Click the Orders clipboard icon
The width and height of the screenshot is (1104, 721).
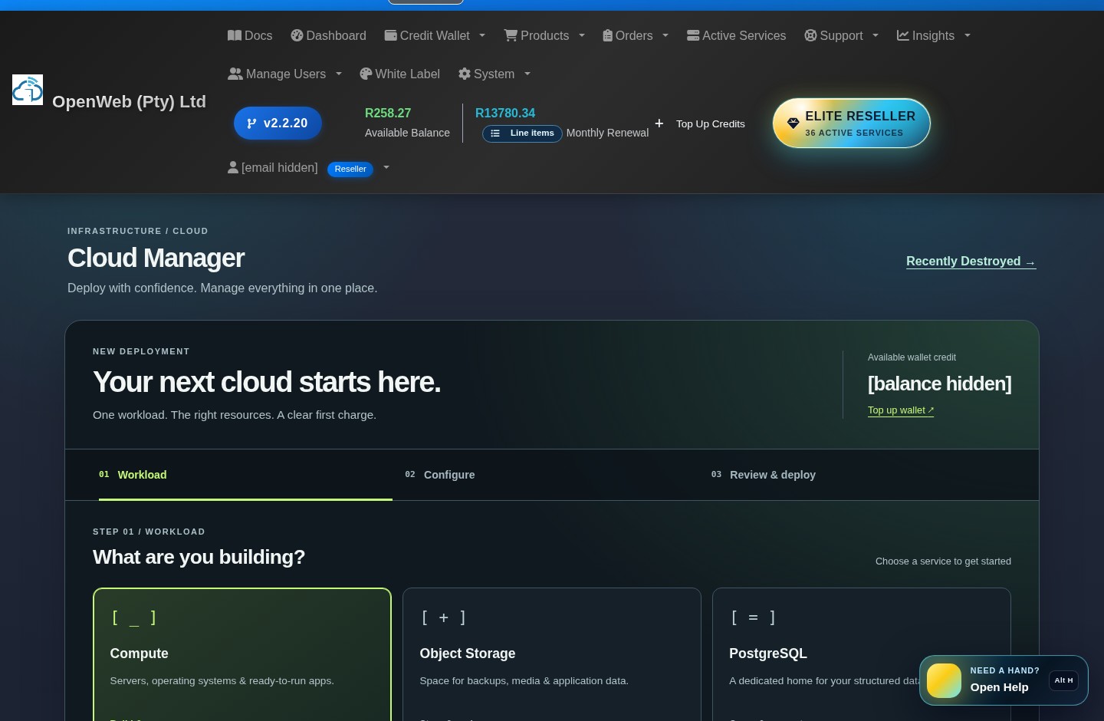click(x=607, y=35)
